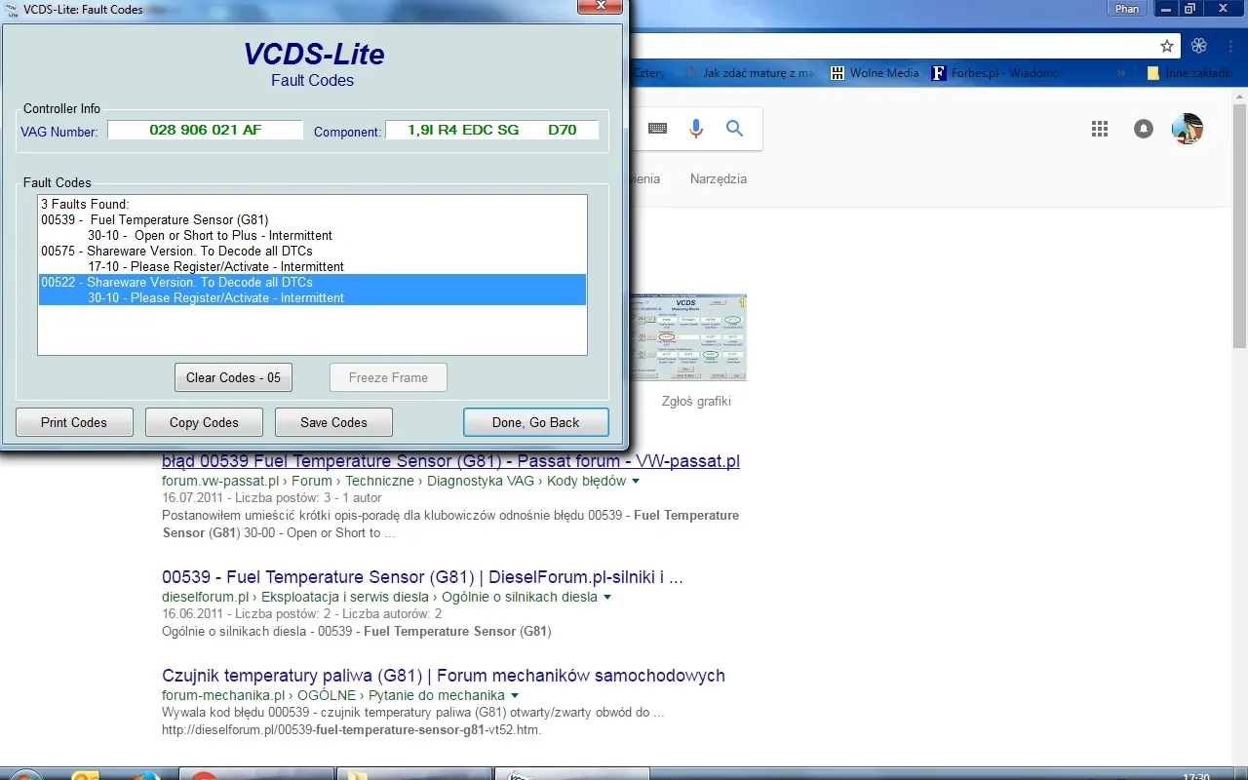Click the Component field 1,9l R4 EDC SG
Image resolution: width=1248 pixels, height=780 pixels.
[492, 130]
